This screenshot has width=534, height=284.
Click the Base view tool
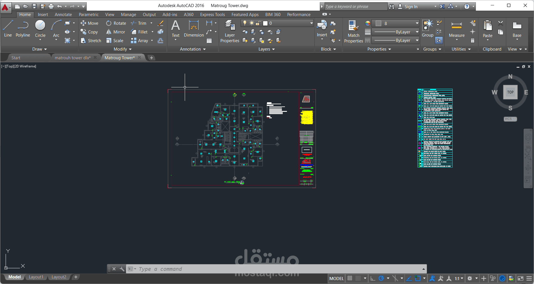517,29
